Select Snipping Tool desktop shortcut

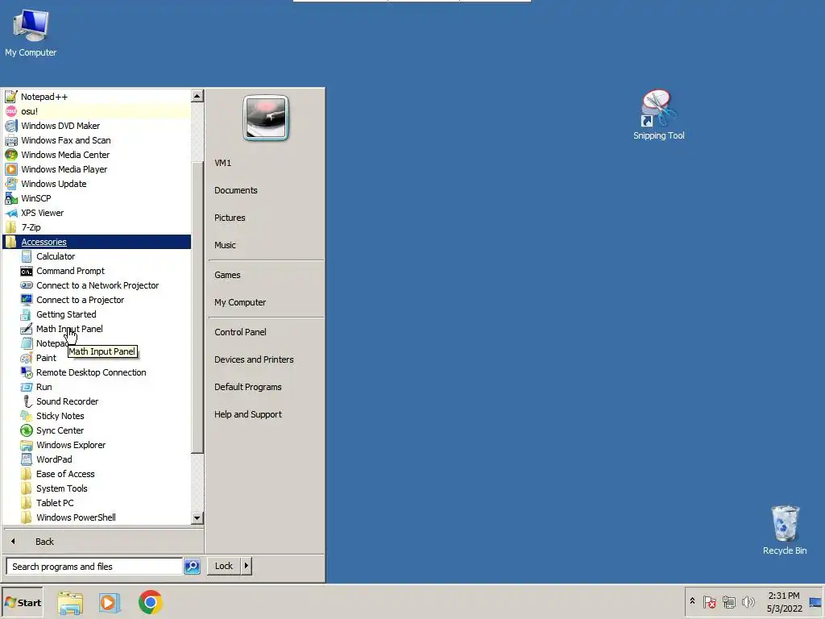tap(658, 114)
